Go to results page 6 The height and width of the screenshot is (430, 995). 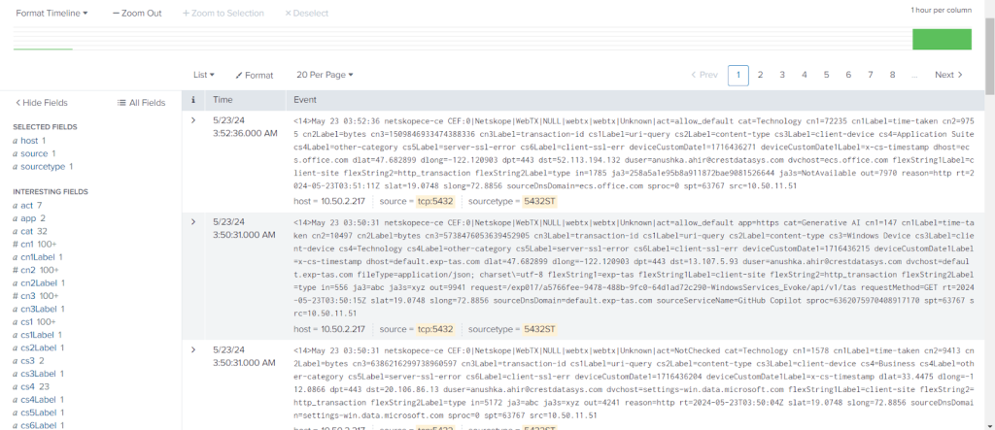click(x=848, y=75)
